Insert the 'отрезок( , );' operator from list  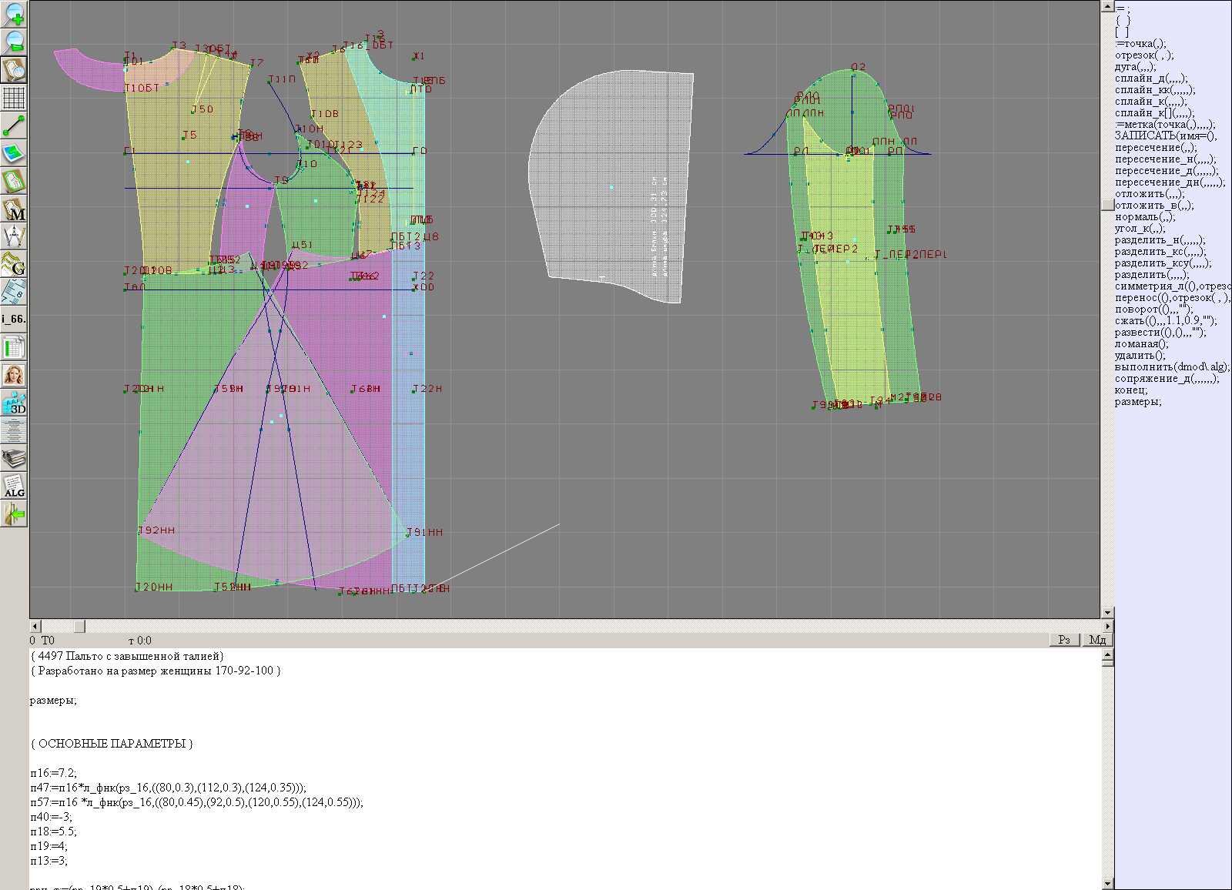click(x=1143, y=55)
